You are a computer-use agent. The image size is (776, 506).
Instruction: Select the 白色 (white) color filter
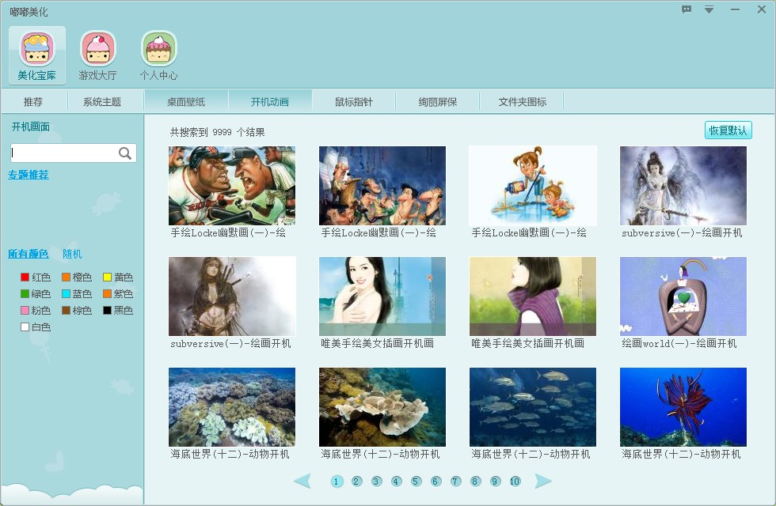pyautogui.click(x=37, y=326)
